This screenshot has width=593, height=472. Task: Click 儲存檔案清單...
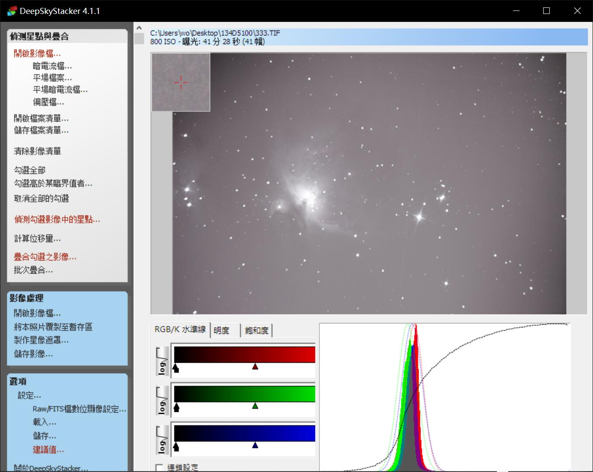[x=41, y=130]
